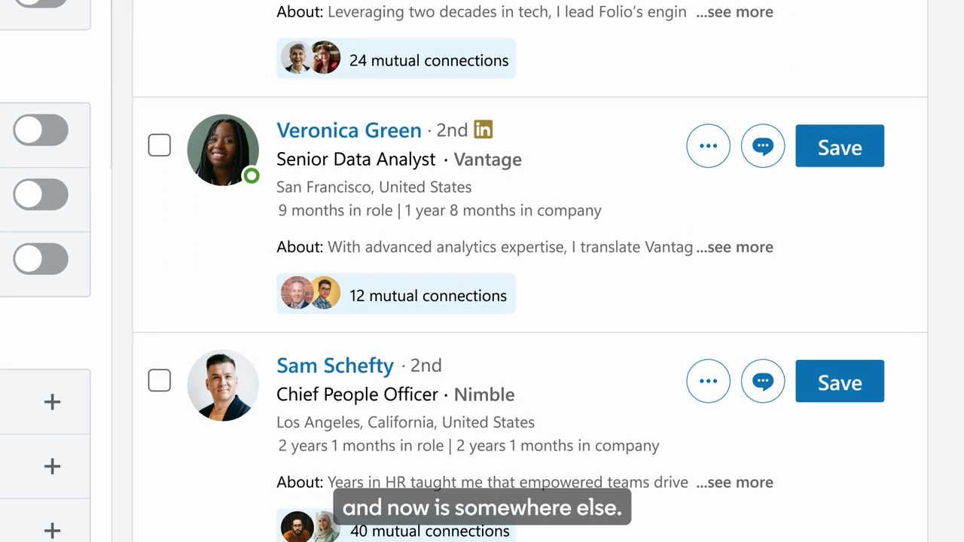Click message icon for Sam Schefty
Screen dimensions: 964x542
pos(763,381)
